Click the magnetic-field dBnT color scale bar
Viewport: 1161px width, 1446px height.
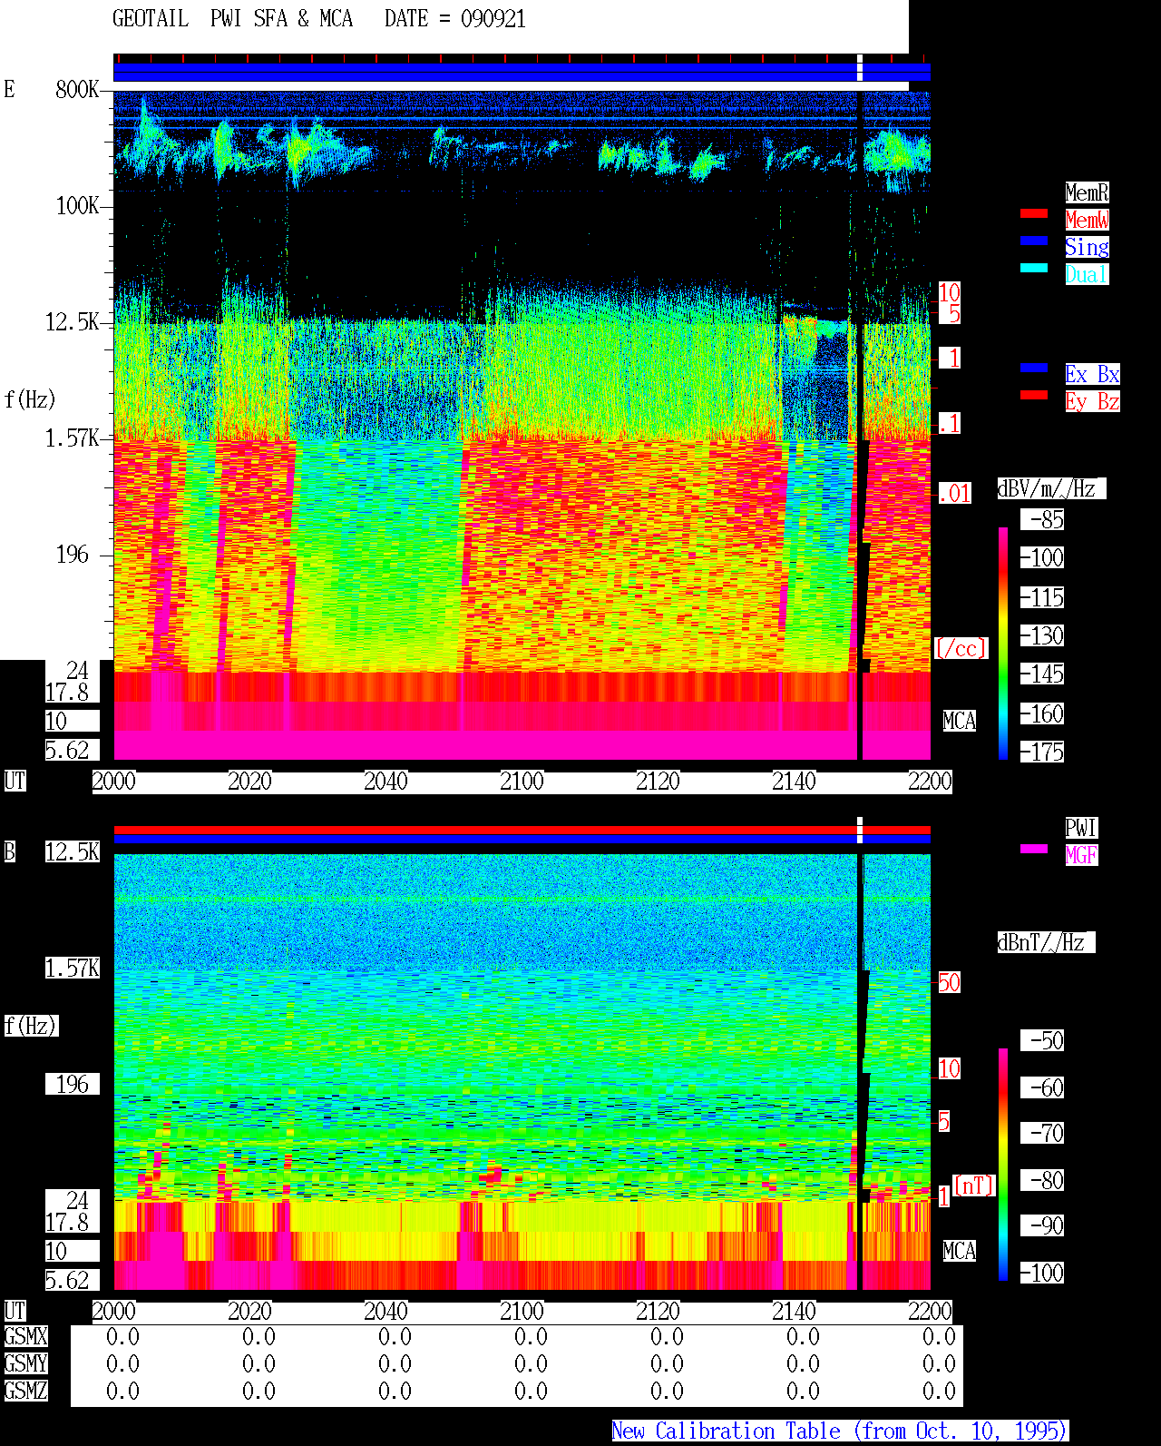(x=1003, y=1165)
